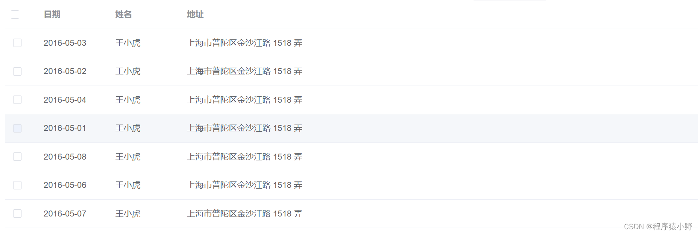Mark the checkbox for row 2016-05-08
Viewport: 698px width, 234px height.
pyautogui.click(x=18, y=157)
